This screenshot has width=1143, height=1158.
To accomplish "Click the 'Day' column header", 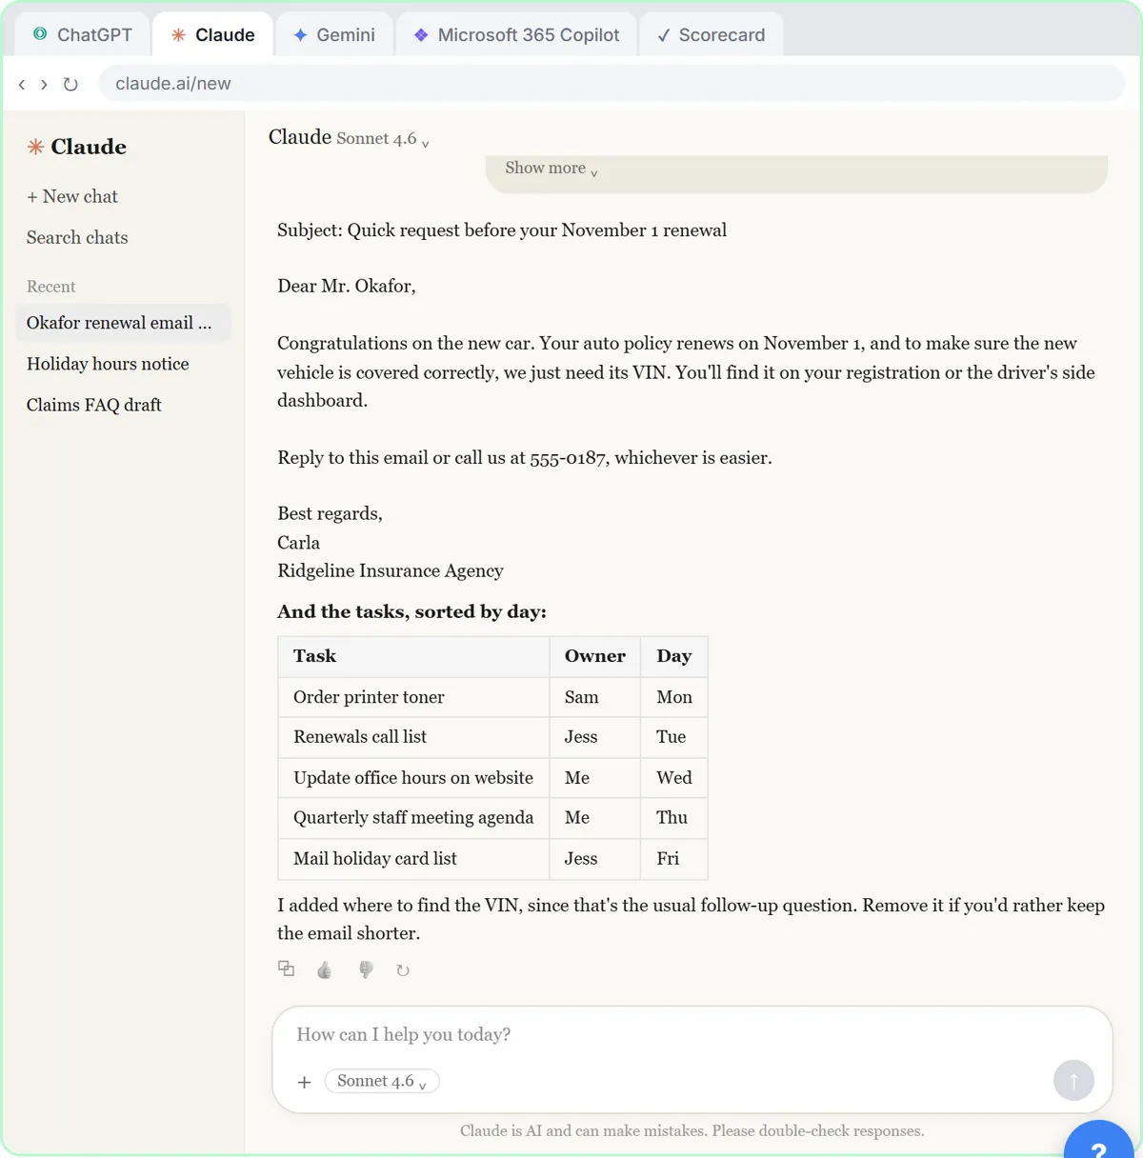I will (x=674, y=657).
